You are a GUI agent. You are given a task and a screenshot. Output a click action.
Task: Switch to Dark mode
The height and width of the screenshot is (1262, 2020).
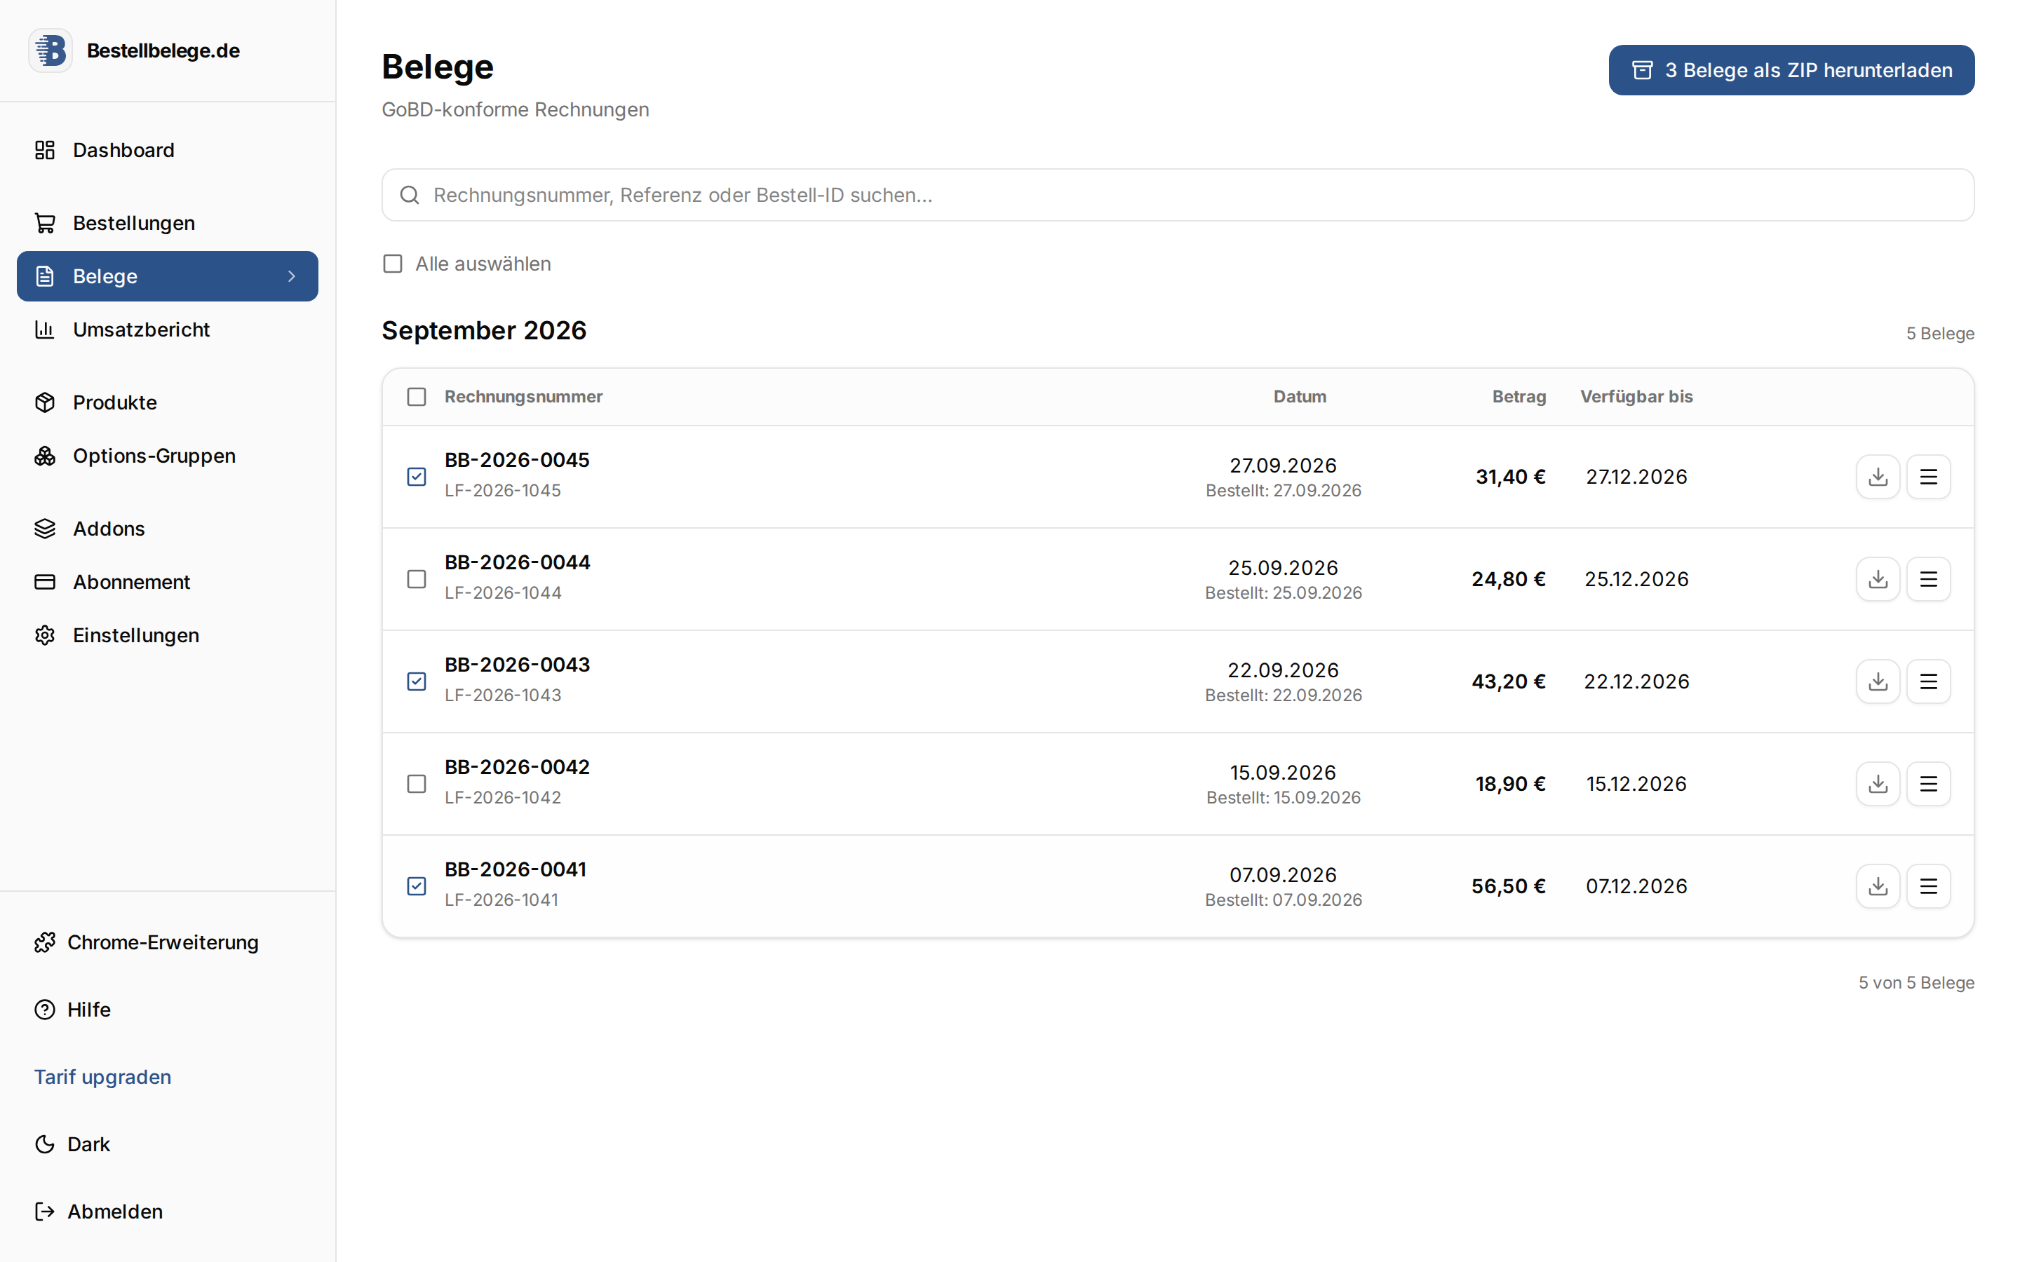(x=72, y=1144)
